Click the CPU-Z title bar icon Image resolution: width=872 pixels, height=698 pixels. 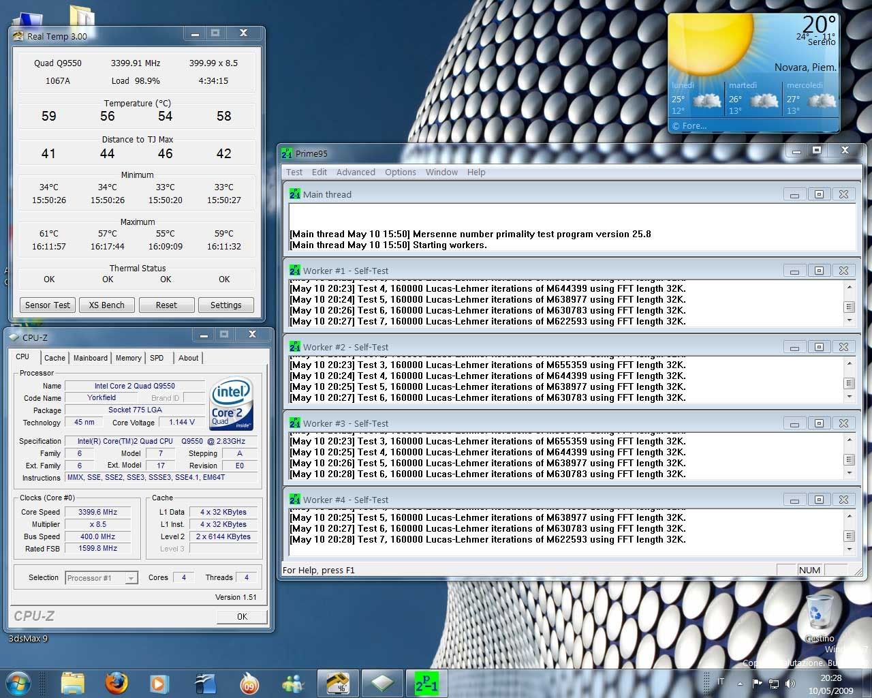(14, 337)
